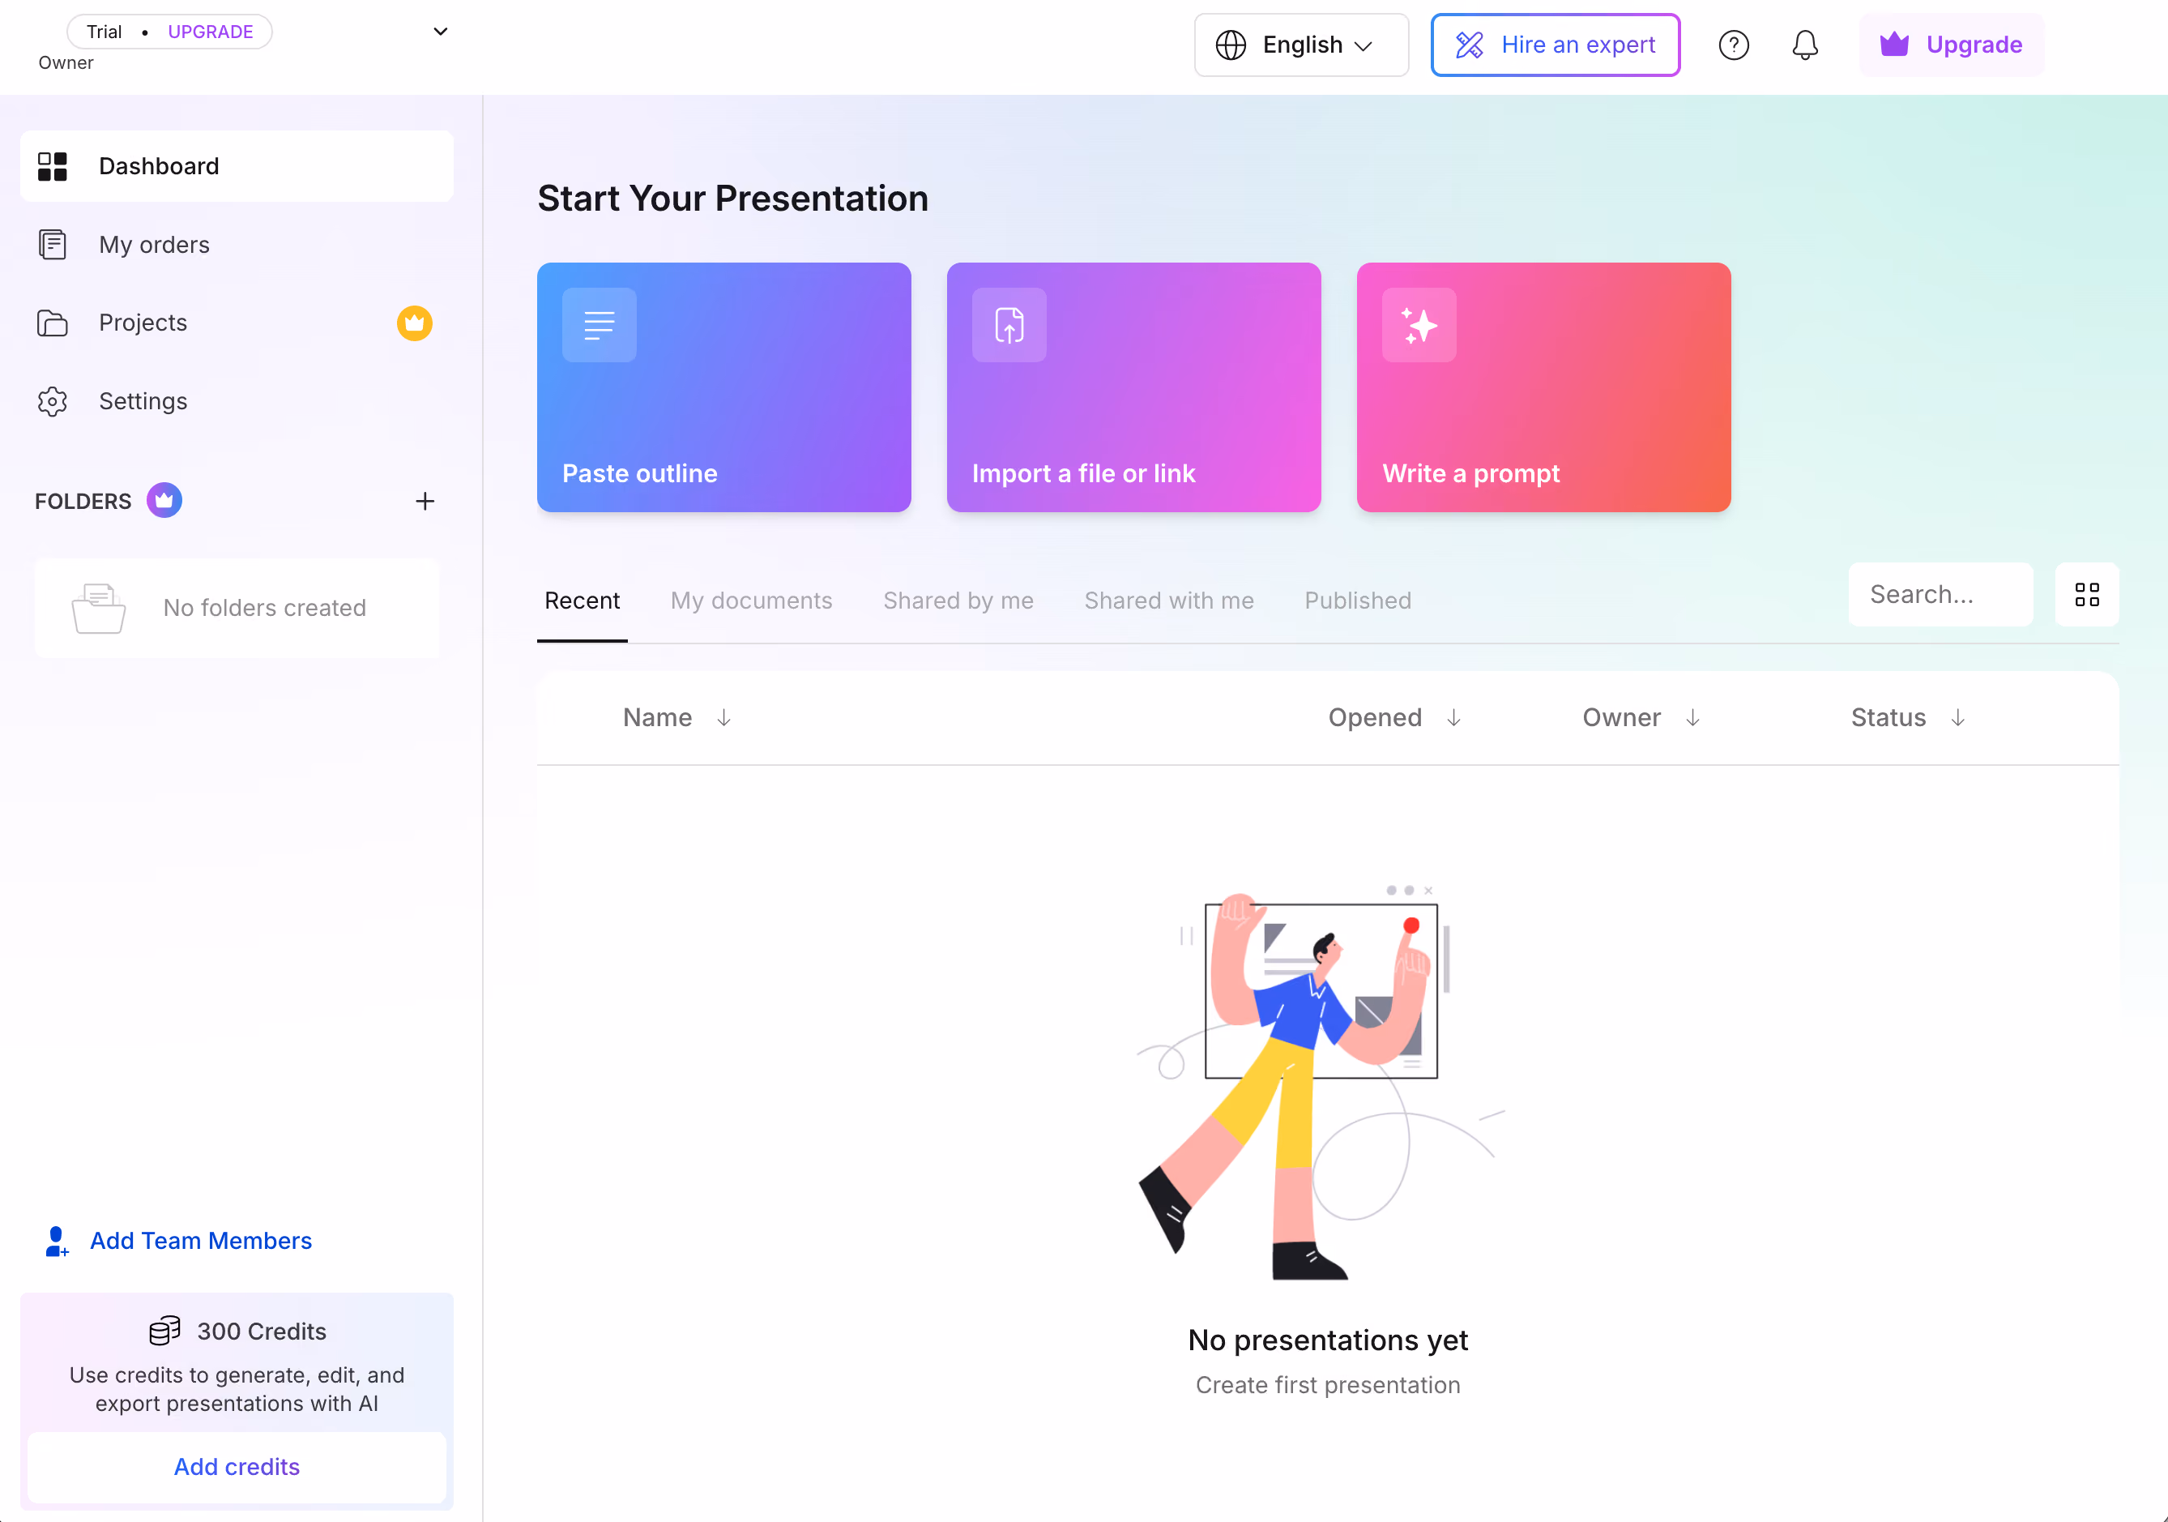Screen dimensions: 2168x1522
Task: Click the FOLDERS section heading
Action: 83,502
